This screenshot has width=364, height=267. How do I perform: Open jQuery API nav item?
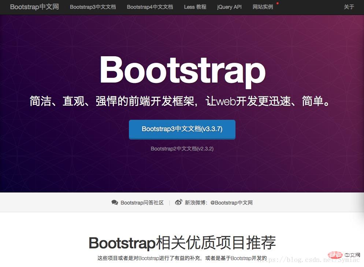pos(229,7)
